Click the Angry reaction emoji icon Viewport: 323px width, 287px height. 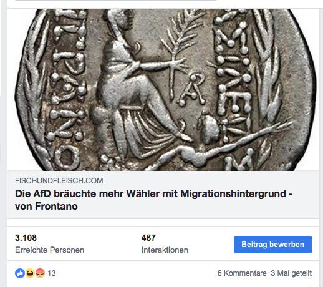tap(40, 273)
